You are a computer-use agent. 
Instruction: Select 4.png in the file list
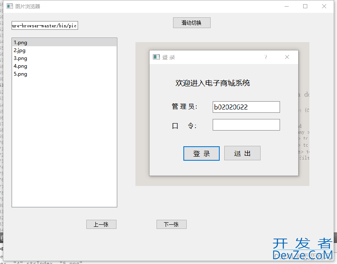(x=64, y=66)
